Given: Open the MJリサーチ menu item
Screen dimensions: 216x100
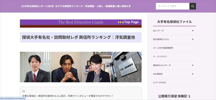Looking at the screenshot, I should point(158,31).
